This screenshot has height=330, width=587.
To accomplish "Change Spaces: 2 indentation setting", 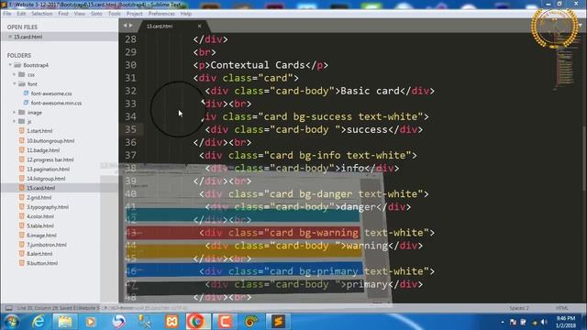I will 519,308.
